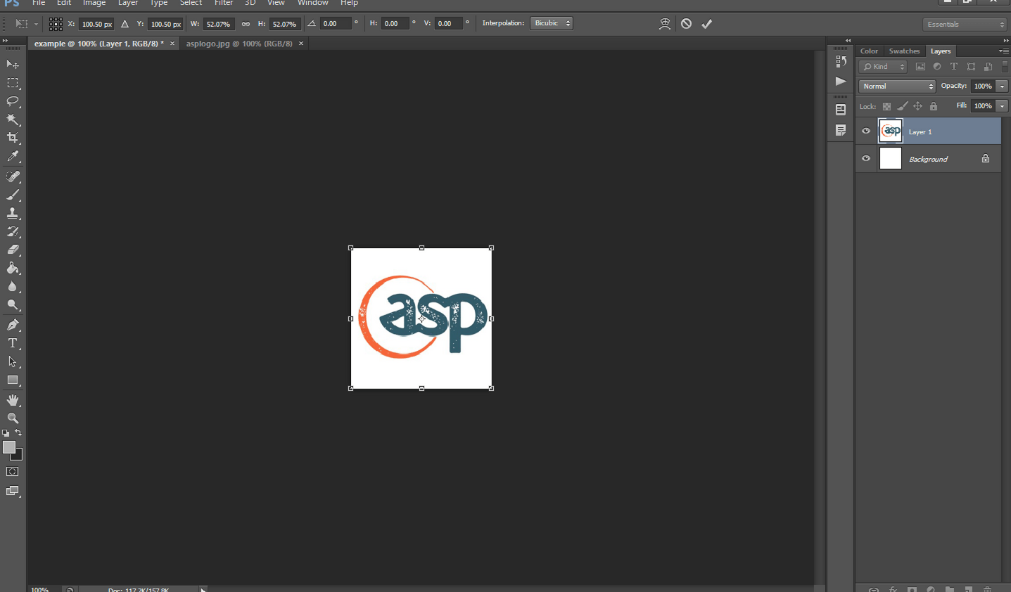
Task: Open the Notes panel icon
Action: click(841, 130)
